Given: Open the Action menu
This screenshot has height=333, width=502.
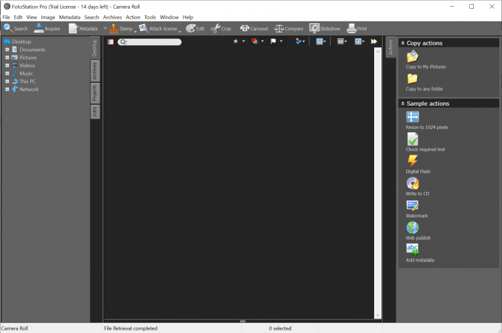Looking at the screenshot, I should pos(133,17).
